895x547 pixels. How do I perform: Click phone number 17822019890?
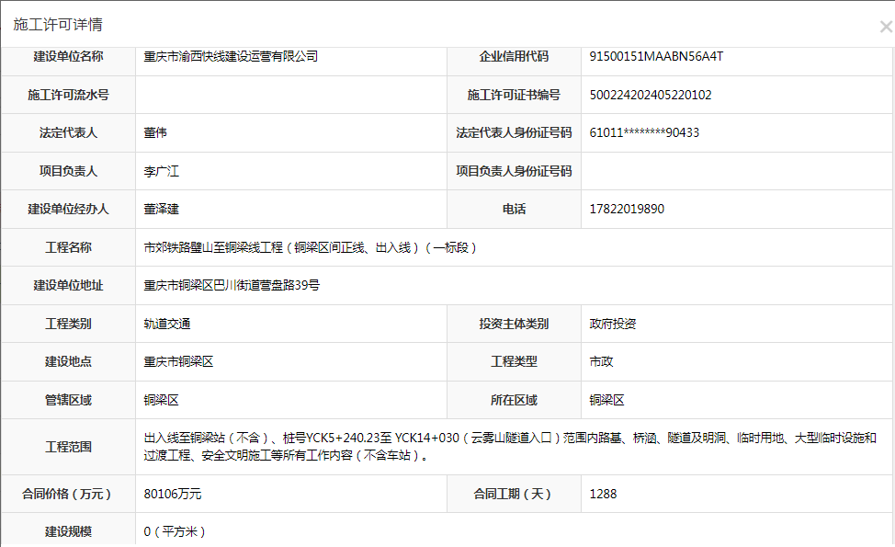[627, 209]
